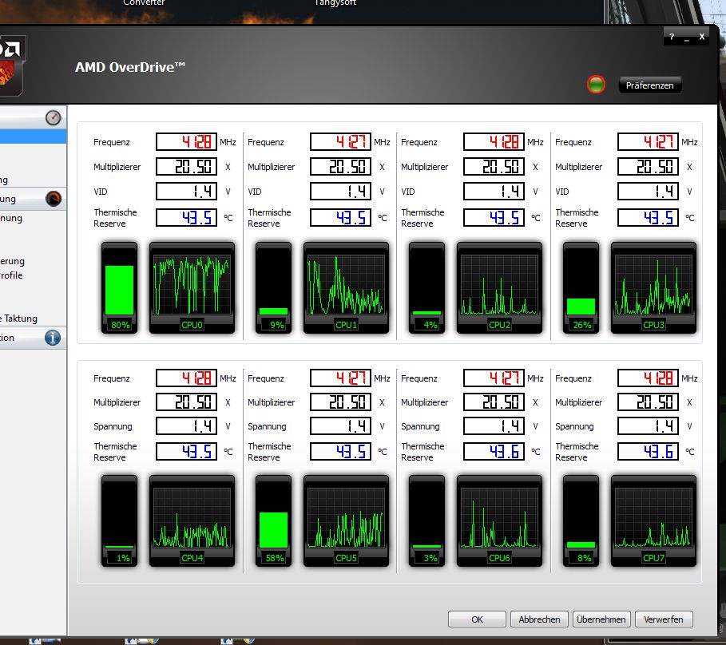
Task: Discard changes with Verwerfen
Action: [x=664, y=619]
